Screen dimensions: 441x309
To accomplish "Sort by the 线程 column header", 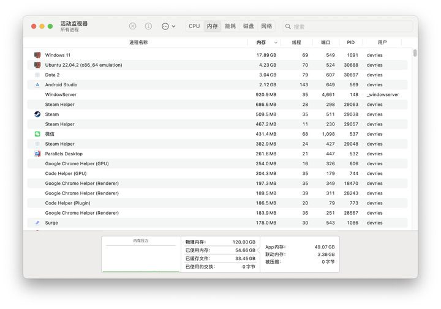I will click(296, 42).
